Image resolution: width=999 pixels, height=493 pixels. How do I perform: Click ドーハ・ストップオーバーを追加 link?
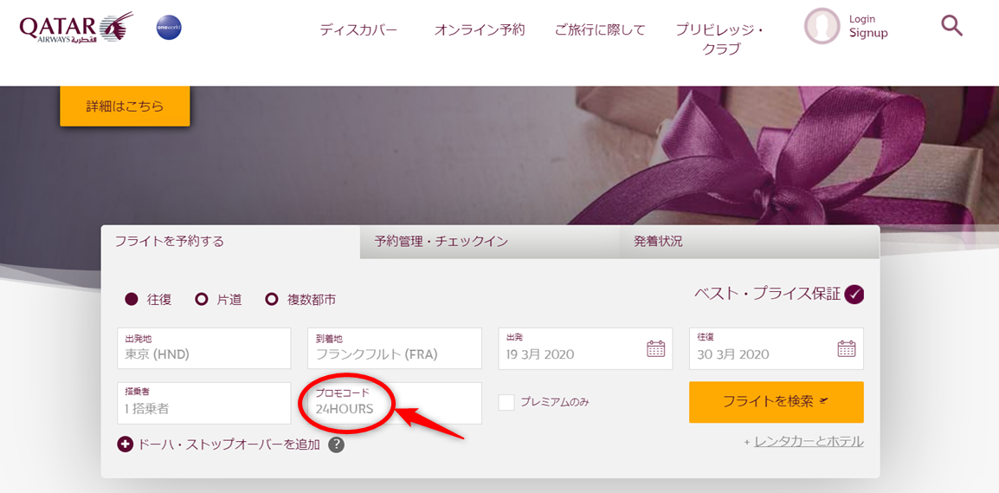coord(229,444)
